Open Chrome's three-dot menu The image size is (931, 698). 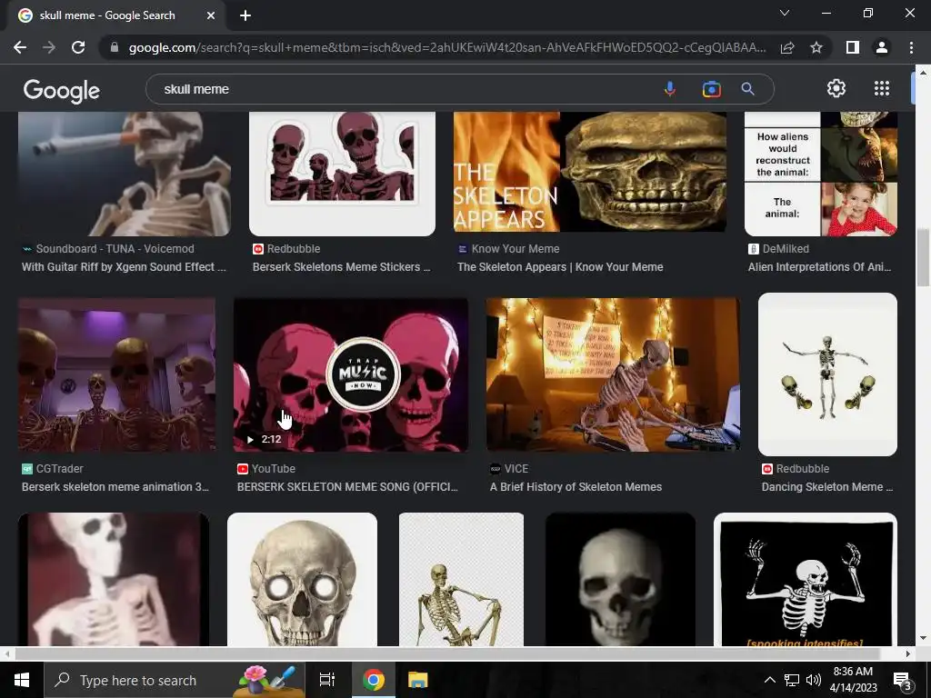coord(911,47)
